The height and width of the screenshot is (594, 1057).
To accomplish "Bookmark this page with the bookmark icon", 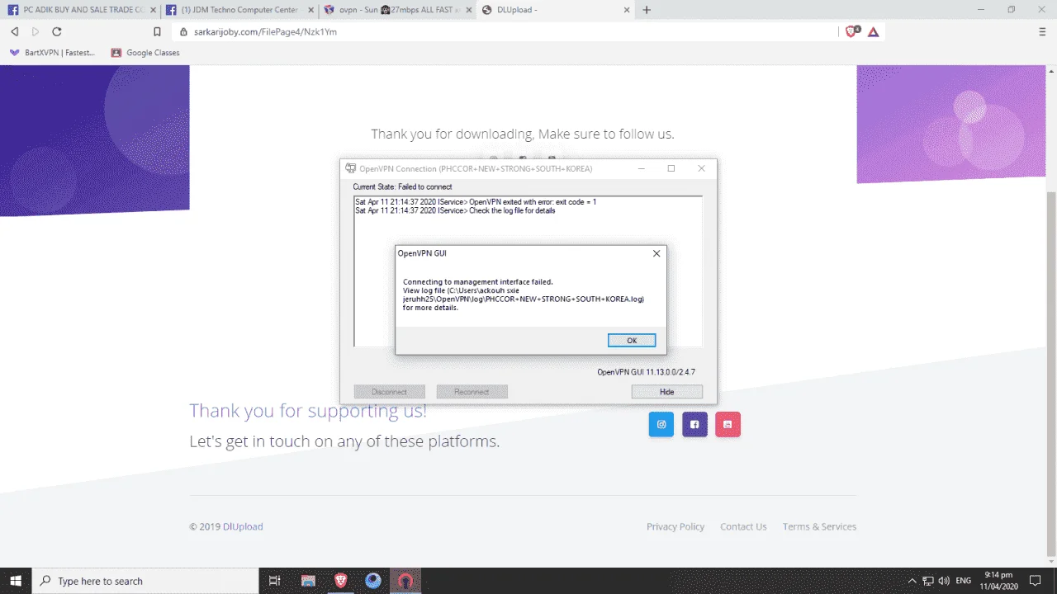I will (x=157, y=31).
